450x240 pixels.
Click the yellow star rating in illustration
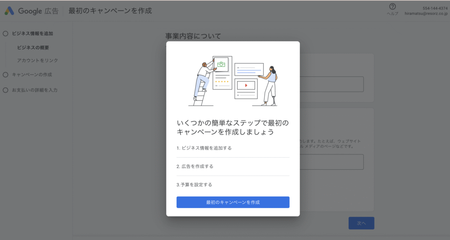tap(221, 82)
